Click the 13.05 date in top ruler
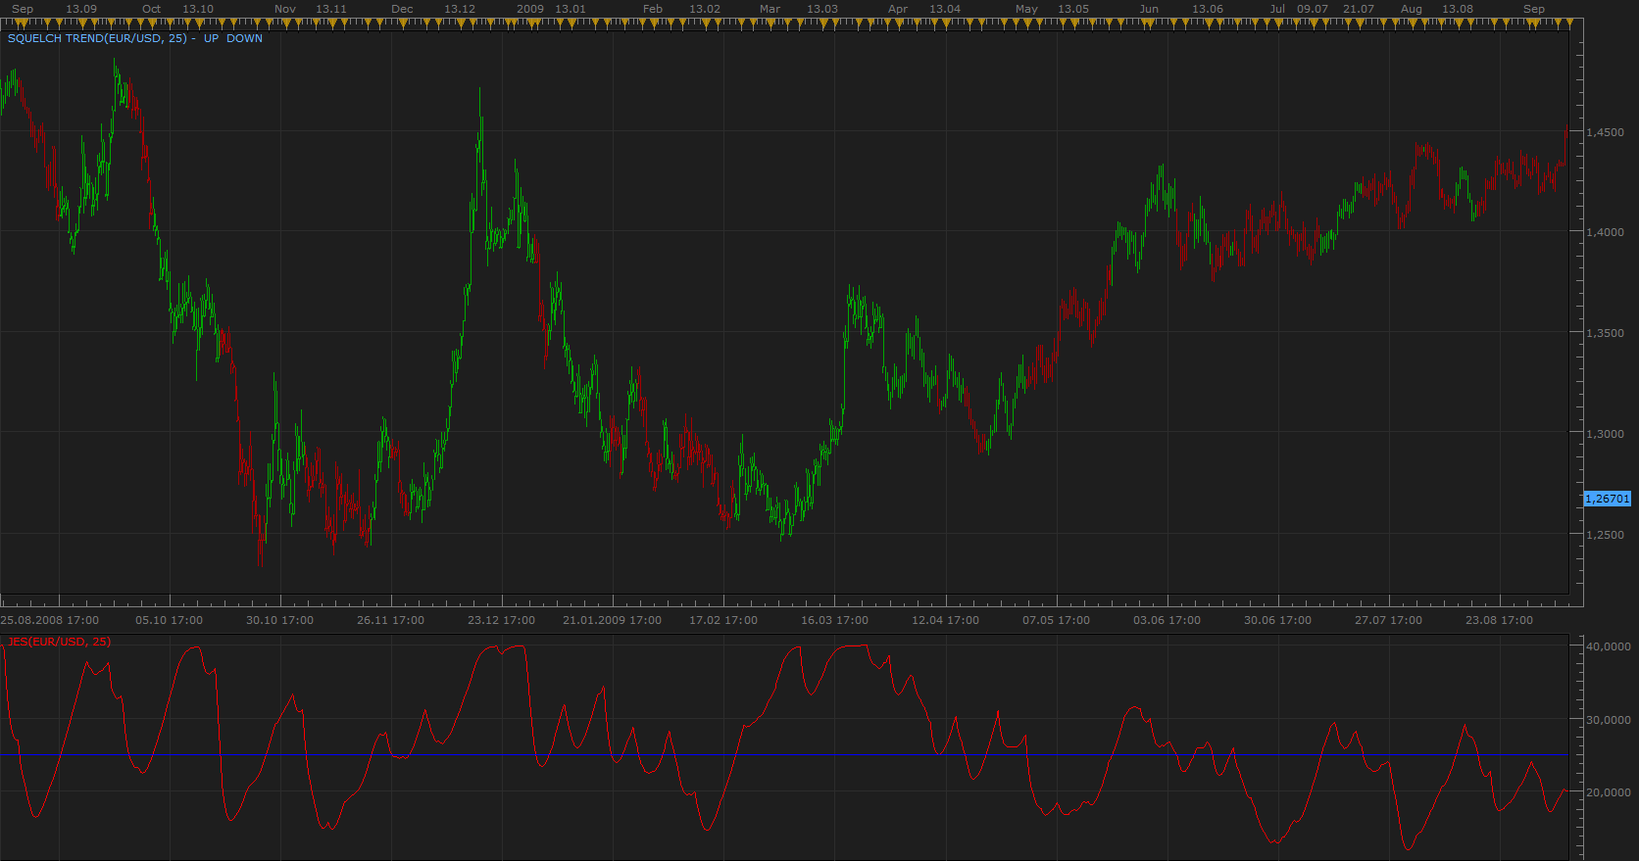 (x=1073, y=9)
